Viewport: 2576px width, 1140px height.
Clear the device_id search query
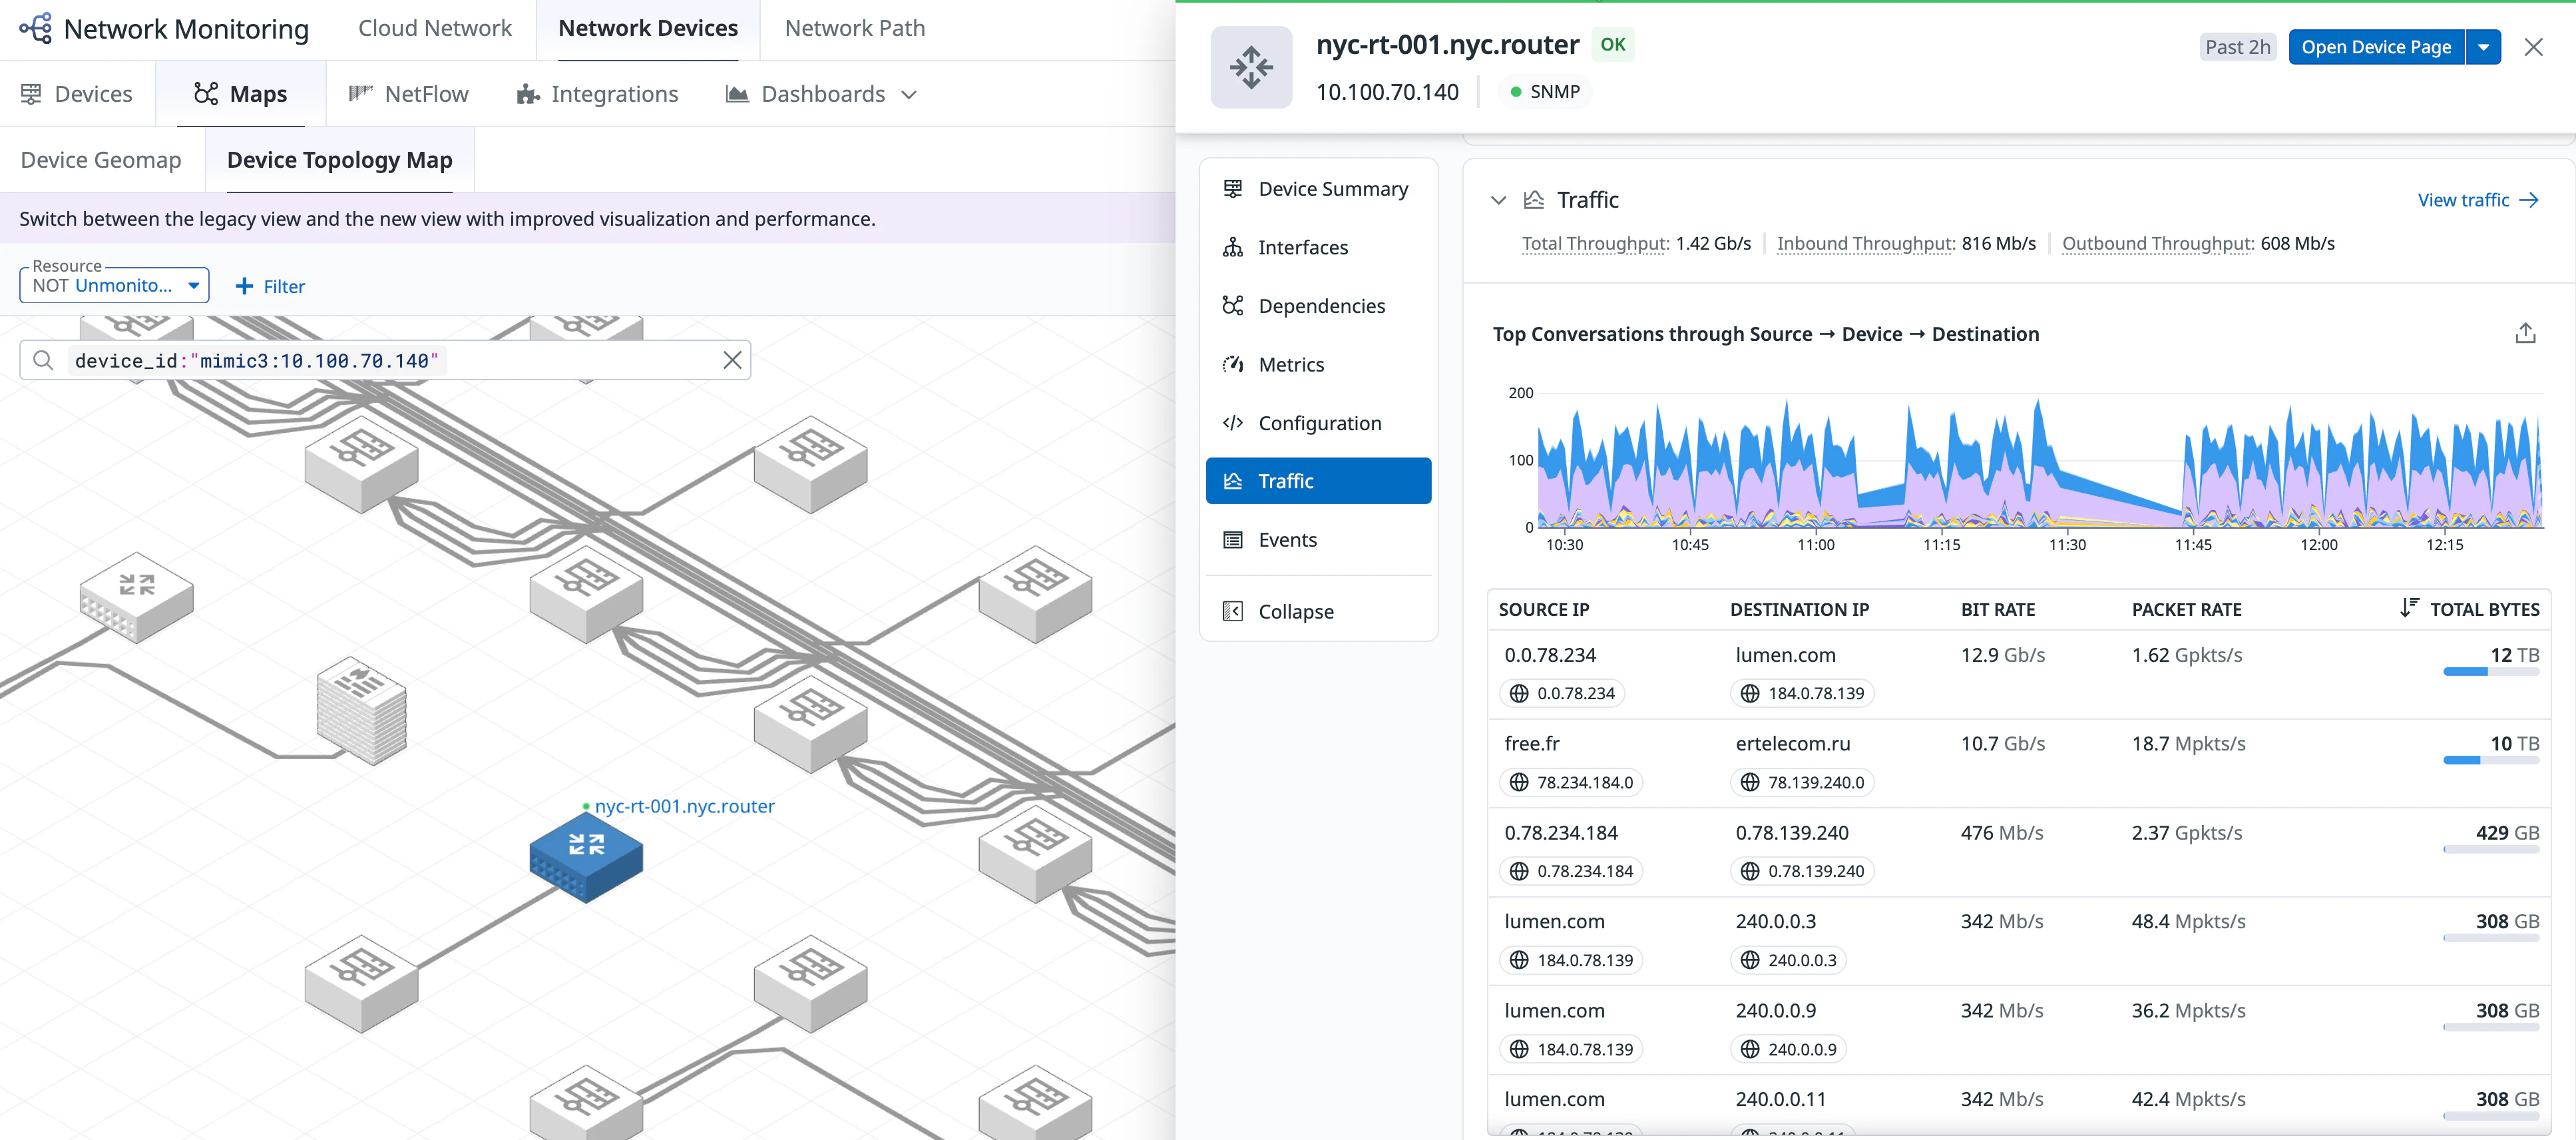(x=732, y=360)
